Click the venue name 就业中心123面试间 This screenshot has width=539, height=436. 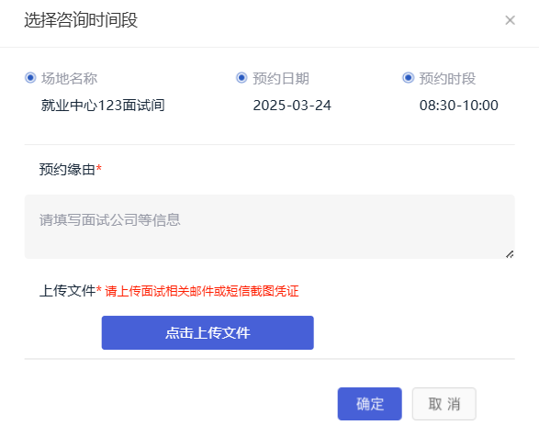(x=103, y=106)
